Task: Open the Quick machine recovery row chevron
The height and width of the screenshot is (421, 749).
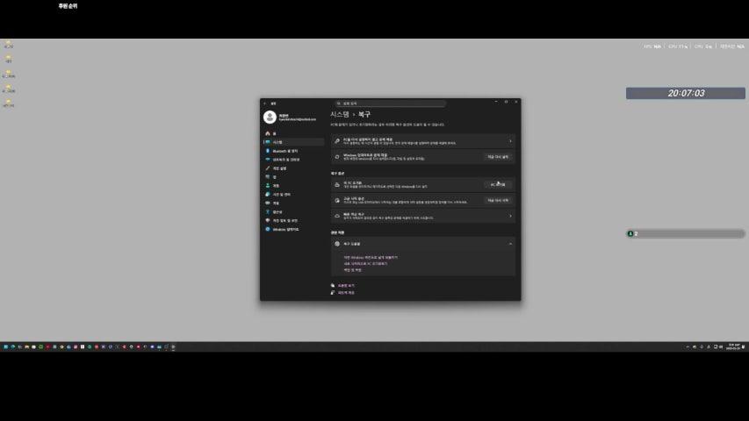Action: point(510,217)
